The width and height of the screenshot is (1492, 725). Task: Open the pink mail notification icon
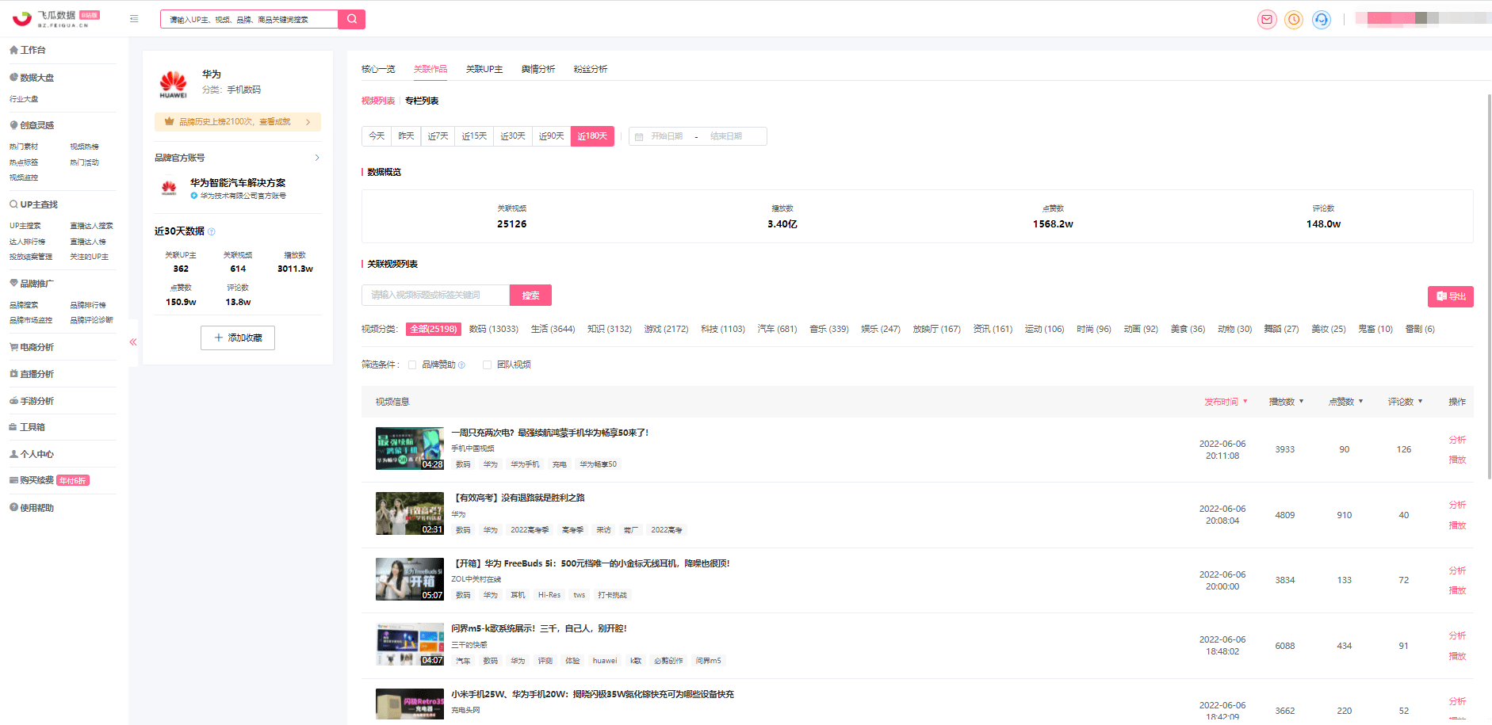1267,19
